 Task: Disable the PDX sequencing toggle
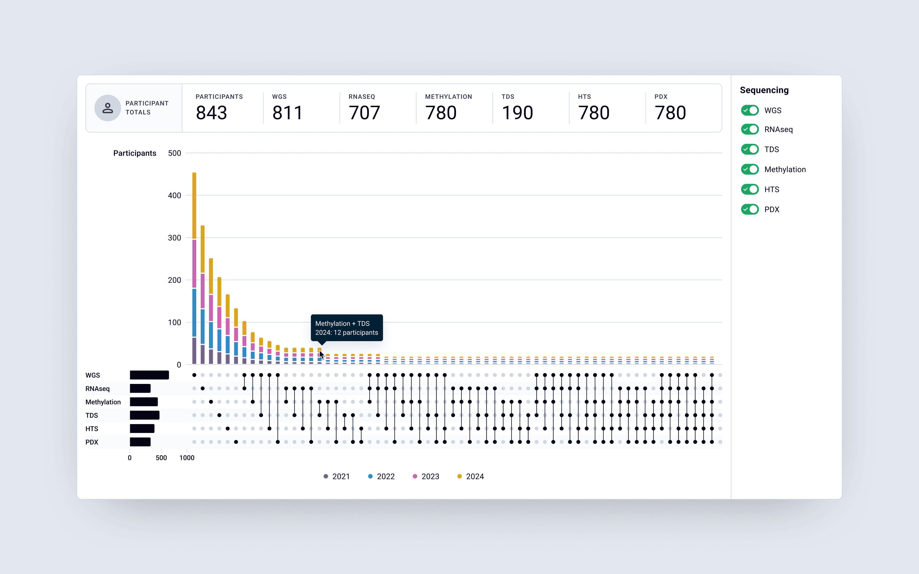(x=750, y=209)
